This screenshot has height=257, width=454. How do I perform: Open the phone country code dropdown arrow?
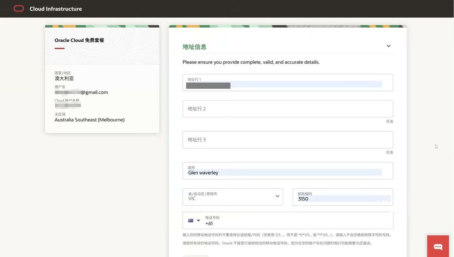click(198, 221)
